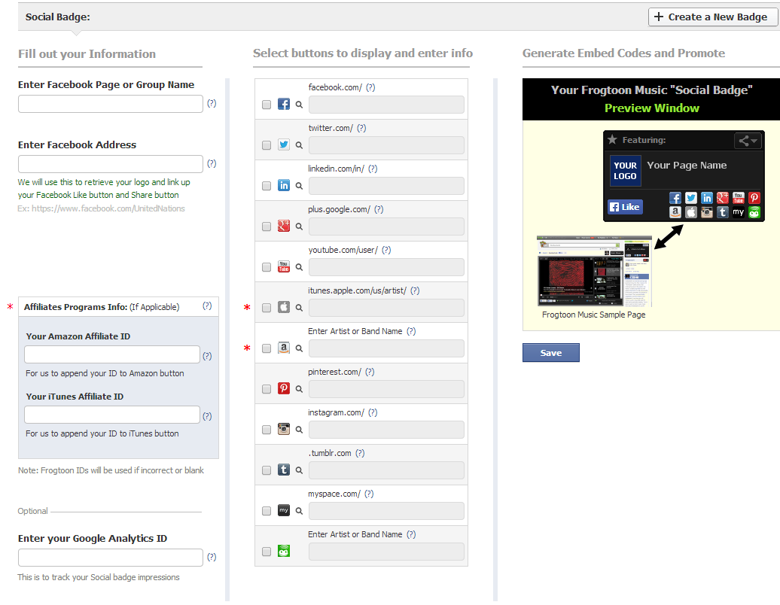Open the share dropdown in badge preview
780x605 pixels.
(747, 141)
